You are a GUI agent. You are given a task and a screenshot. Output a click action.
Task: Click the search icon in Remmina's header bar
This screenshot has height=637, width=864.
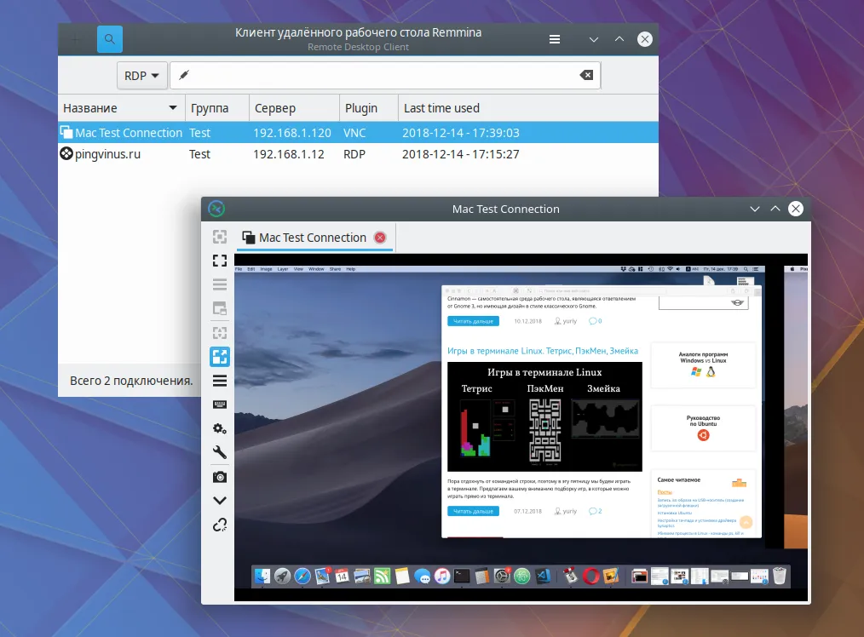pos(109,39)
